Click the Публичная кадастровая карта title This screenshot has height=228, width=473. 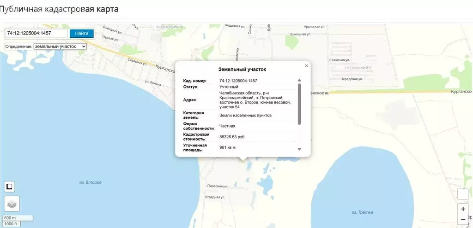(x=59, y=9)
